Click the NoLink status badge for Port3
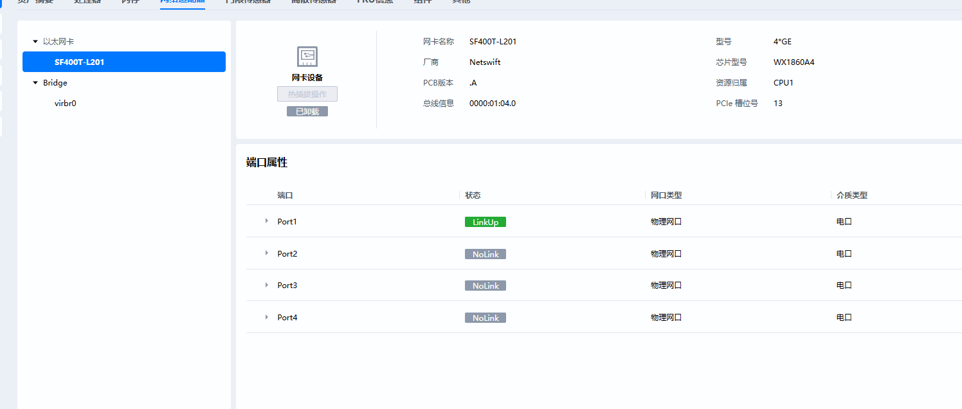The width and height of the screenshot is (962, 409). click(486, 286)
